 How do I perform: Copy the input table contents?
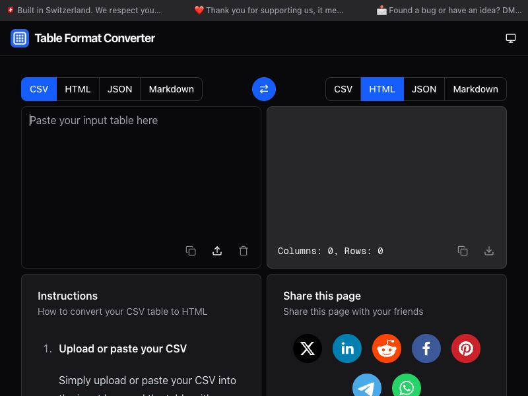(191, 251)
